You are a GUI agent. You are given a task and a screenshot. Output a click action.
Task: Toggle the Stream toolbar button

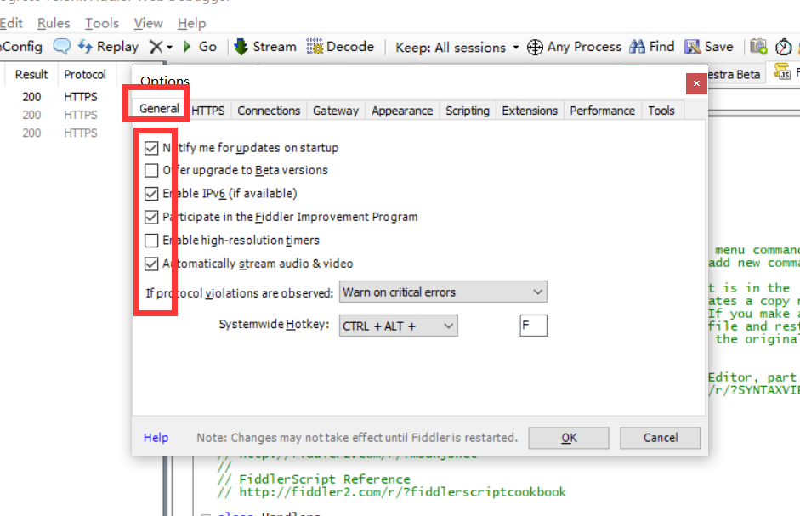pyautogui.click(x=264, y=47)
